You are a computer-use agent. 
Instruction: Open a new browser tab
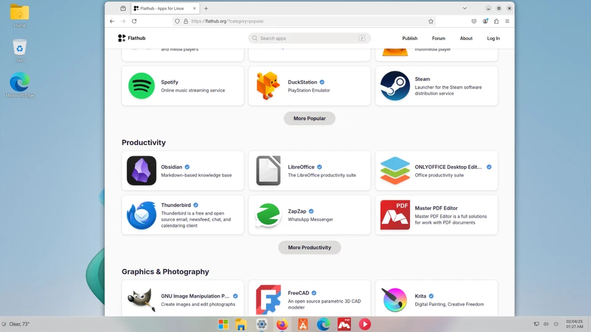[206, 8]
